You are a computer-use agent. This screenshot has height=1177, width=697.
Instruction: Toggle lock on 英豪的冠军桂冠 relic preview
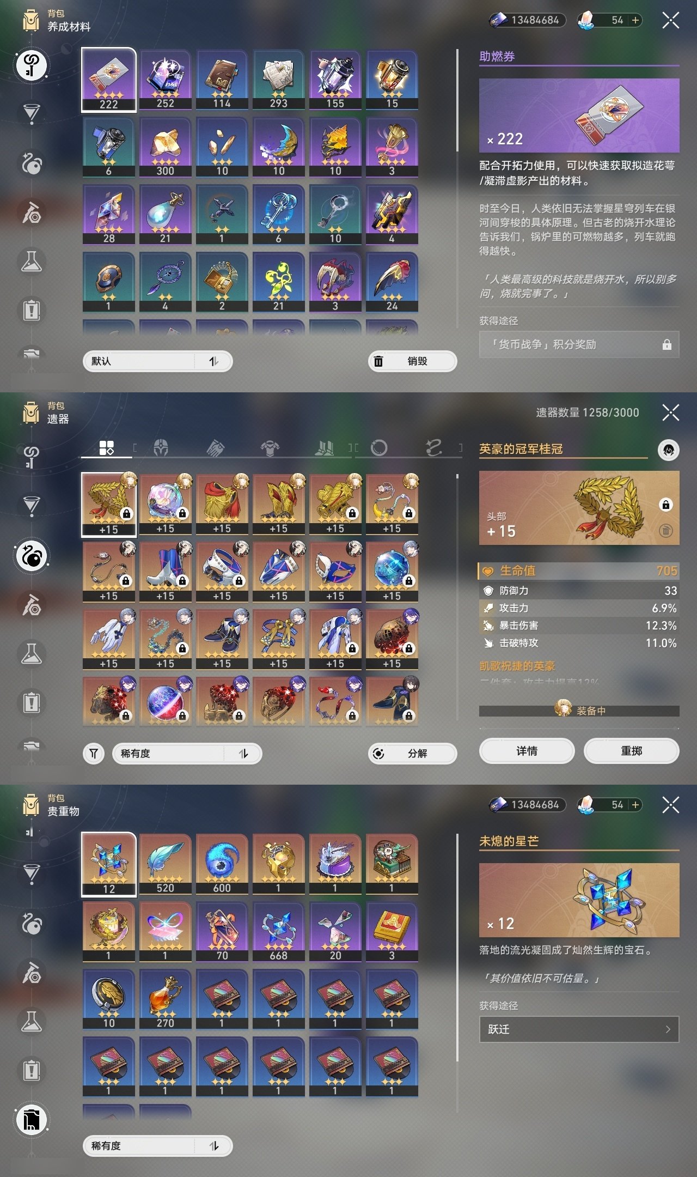pos(665,505)
